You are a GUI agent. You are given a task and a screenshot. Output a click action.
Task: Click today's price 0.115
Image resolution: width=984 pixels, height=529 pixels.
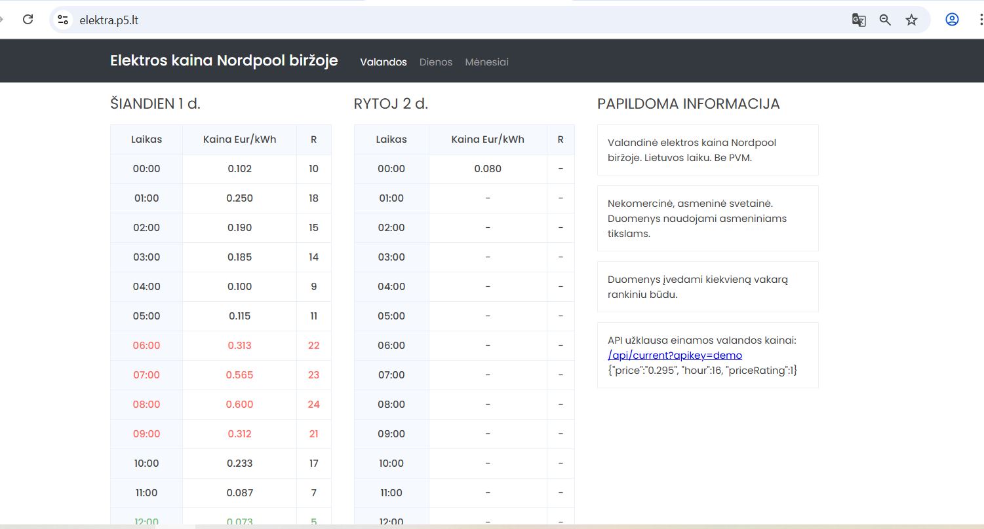239,316
